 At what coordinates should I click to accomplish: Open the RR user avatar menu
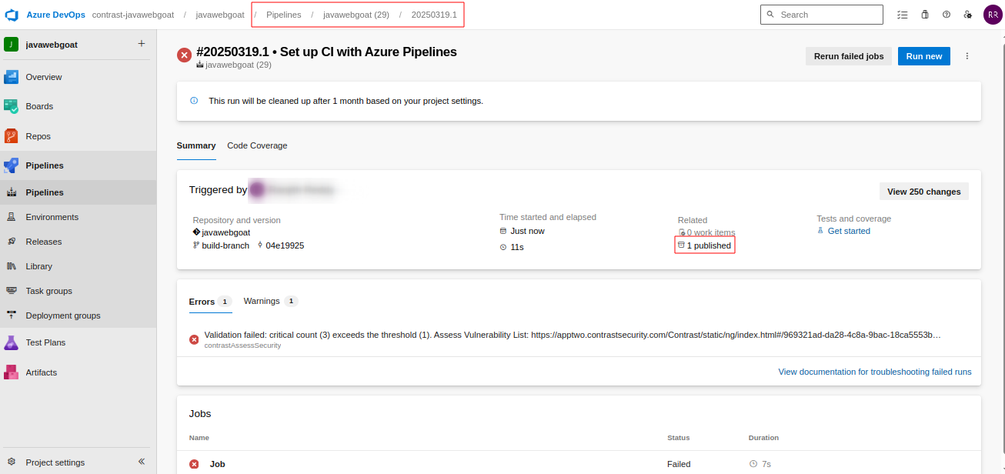coord(993,15)
